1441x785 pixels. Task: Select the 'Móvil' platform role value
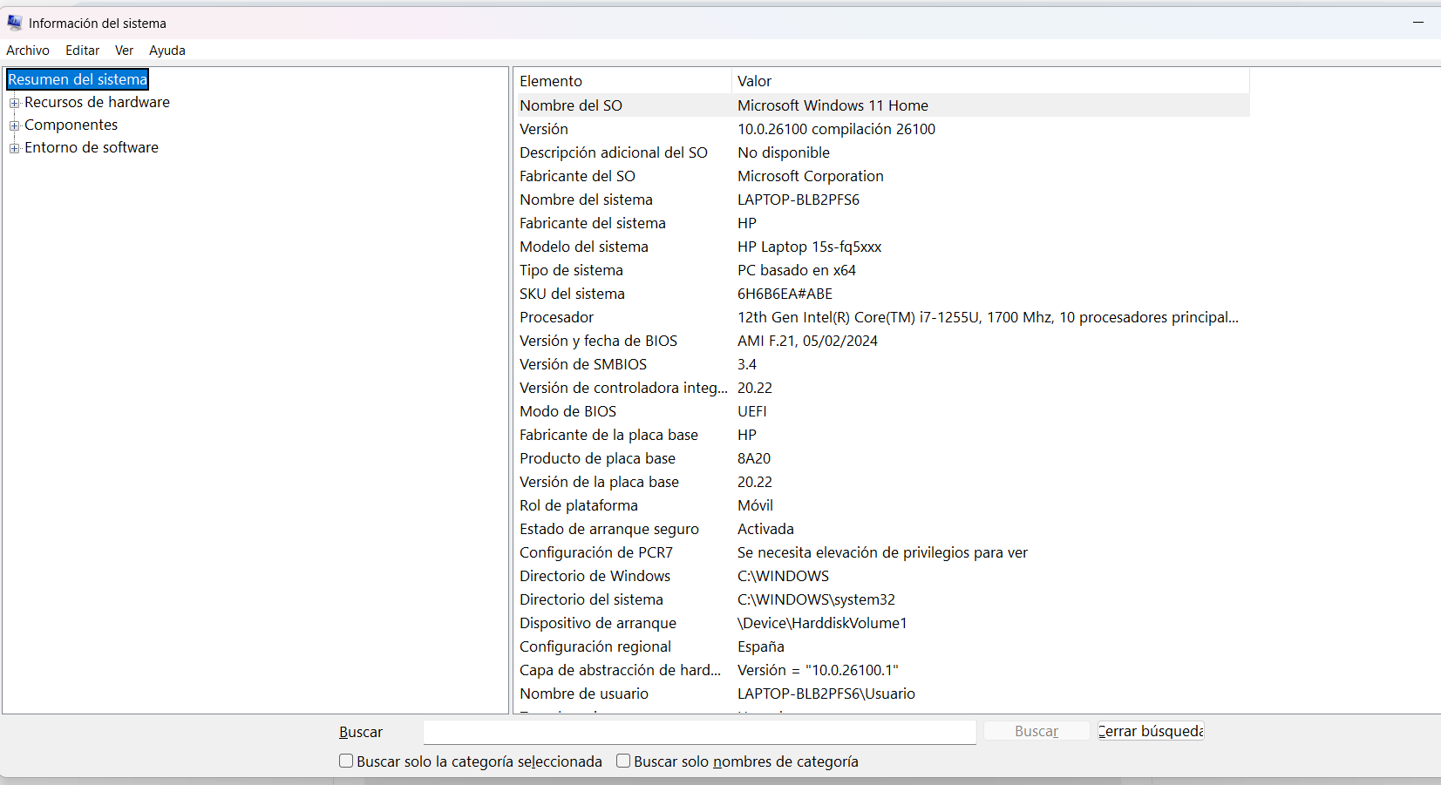[755, 505]
